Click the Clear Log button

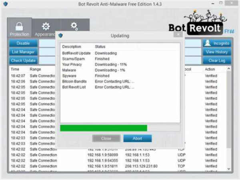(x=217, y=61)
